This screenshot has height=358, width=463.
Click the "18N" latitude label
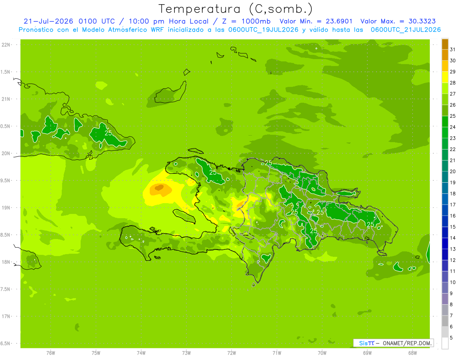click(x=6, y=262)
